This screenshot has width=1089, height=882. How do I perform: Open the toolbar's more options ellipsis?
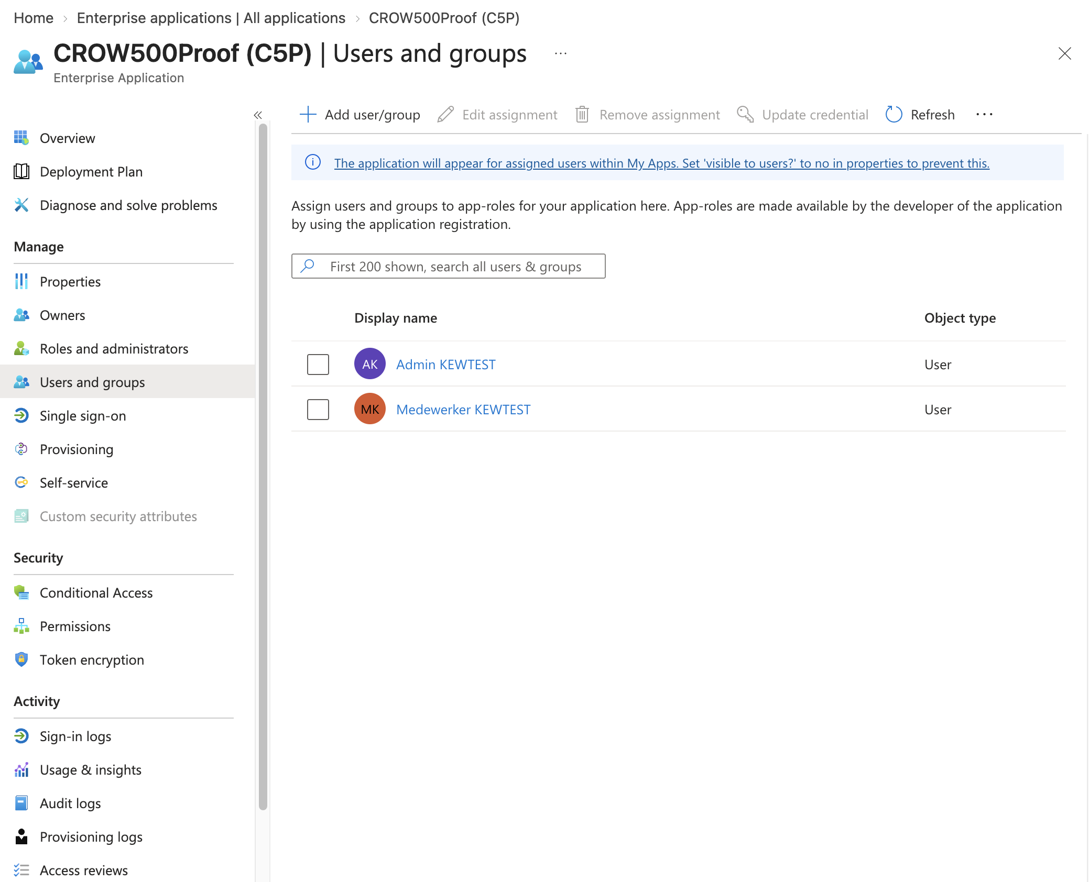point(984,114)
